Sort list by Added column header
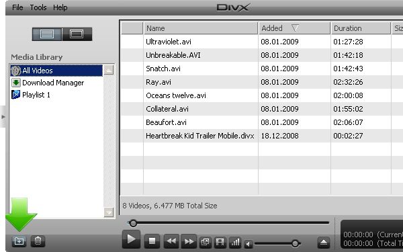This screenshot has height=252, width=403. [x=294, y=28]
